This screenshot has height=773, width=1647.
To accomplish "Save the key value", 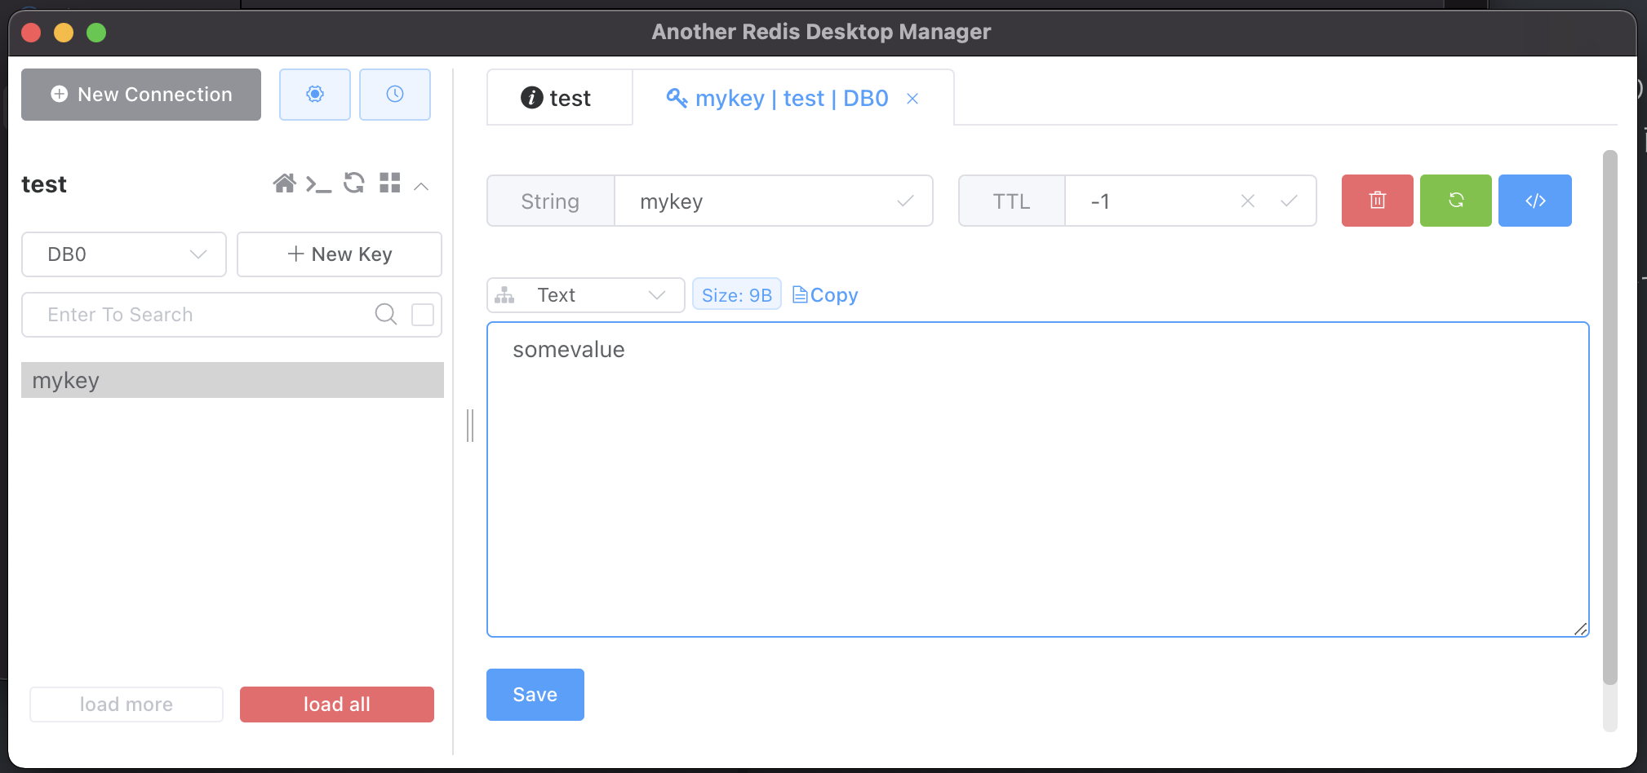I will 535,695.
